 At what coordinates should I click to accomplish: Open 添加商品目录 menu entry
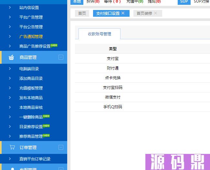tap(31, 78)
